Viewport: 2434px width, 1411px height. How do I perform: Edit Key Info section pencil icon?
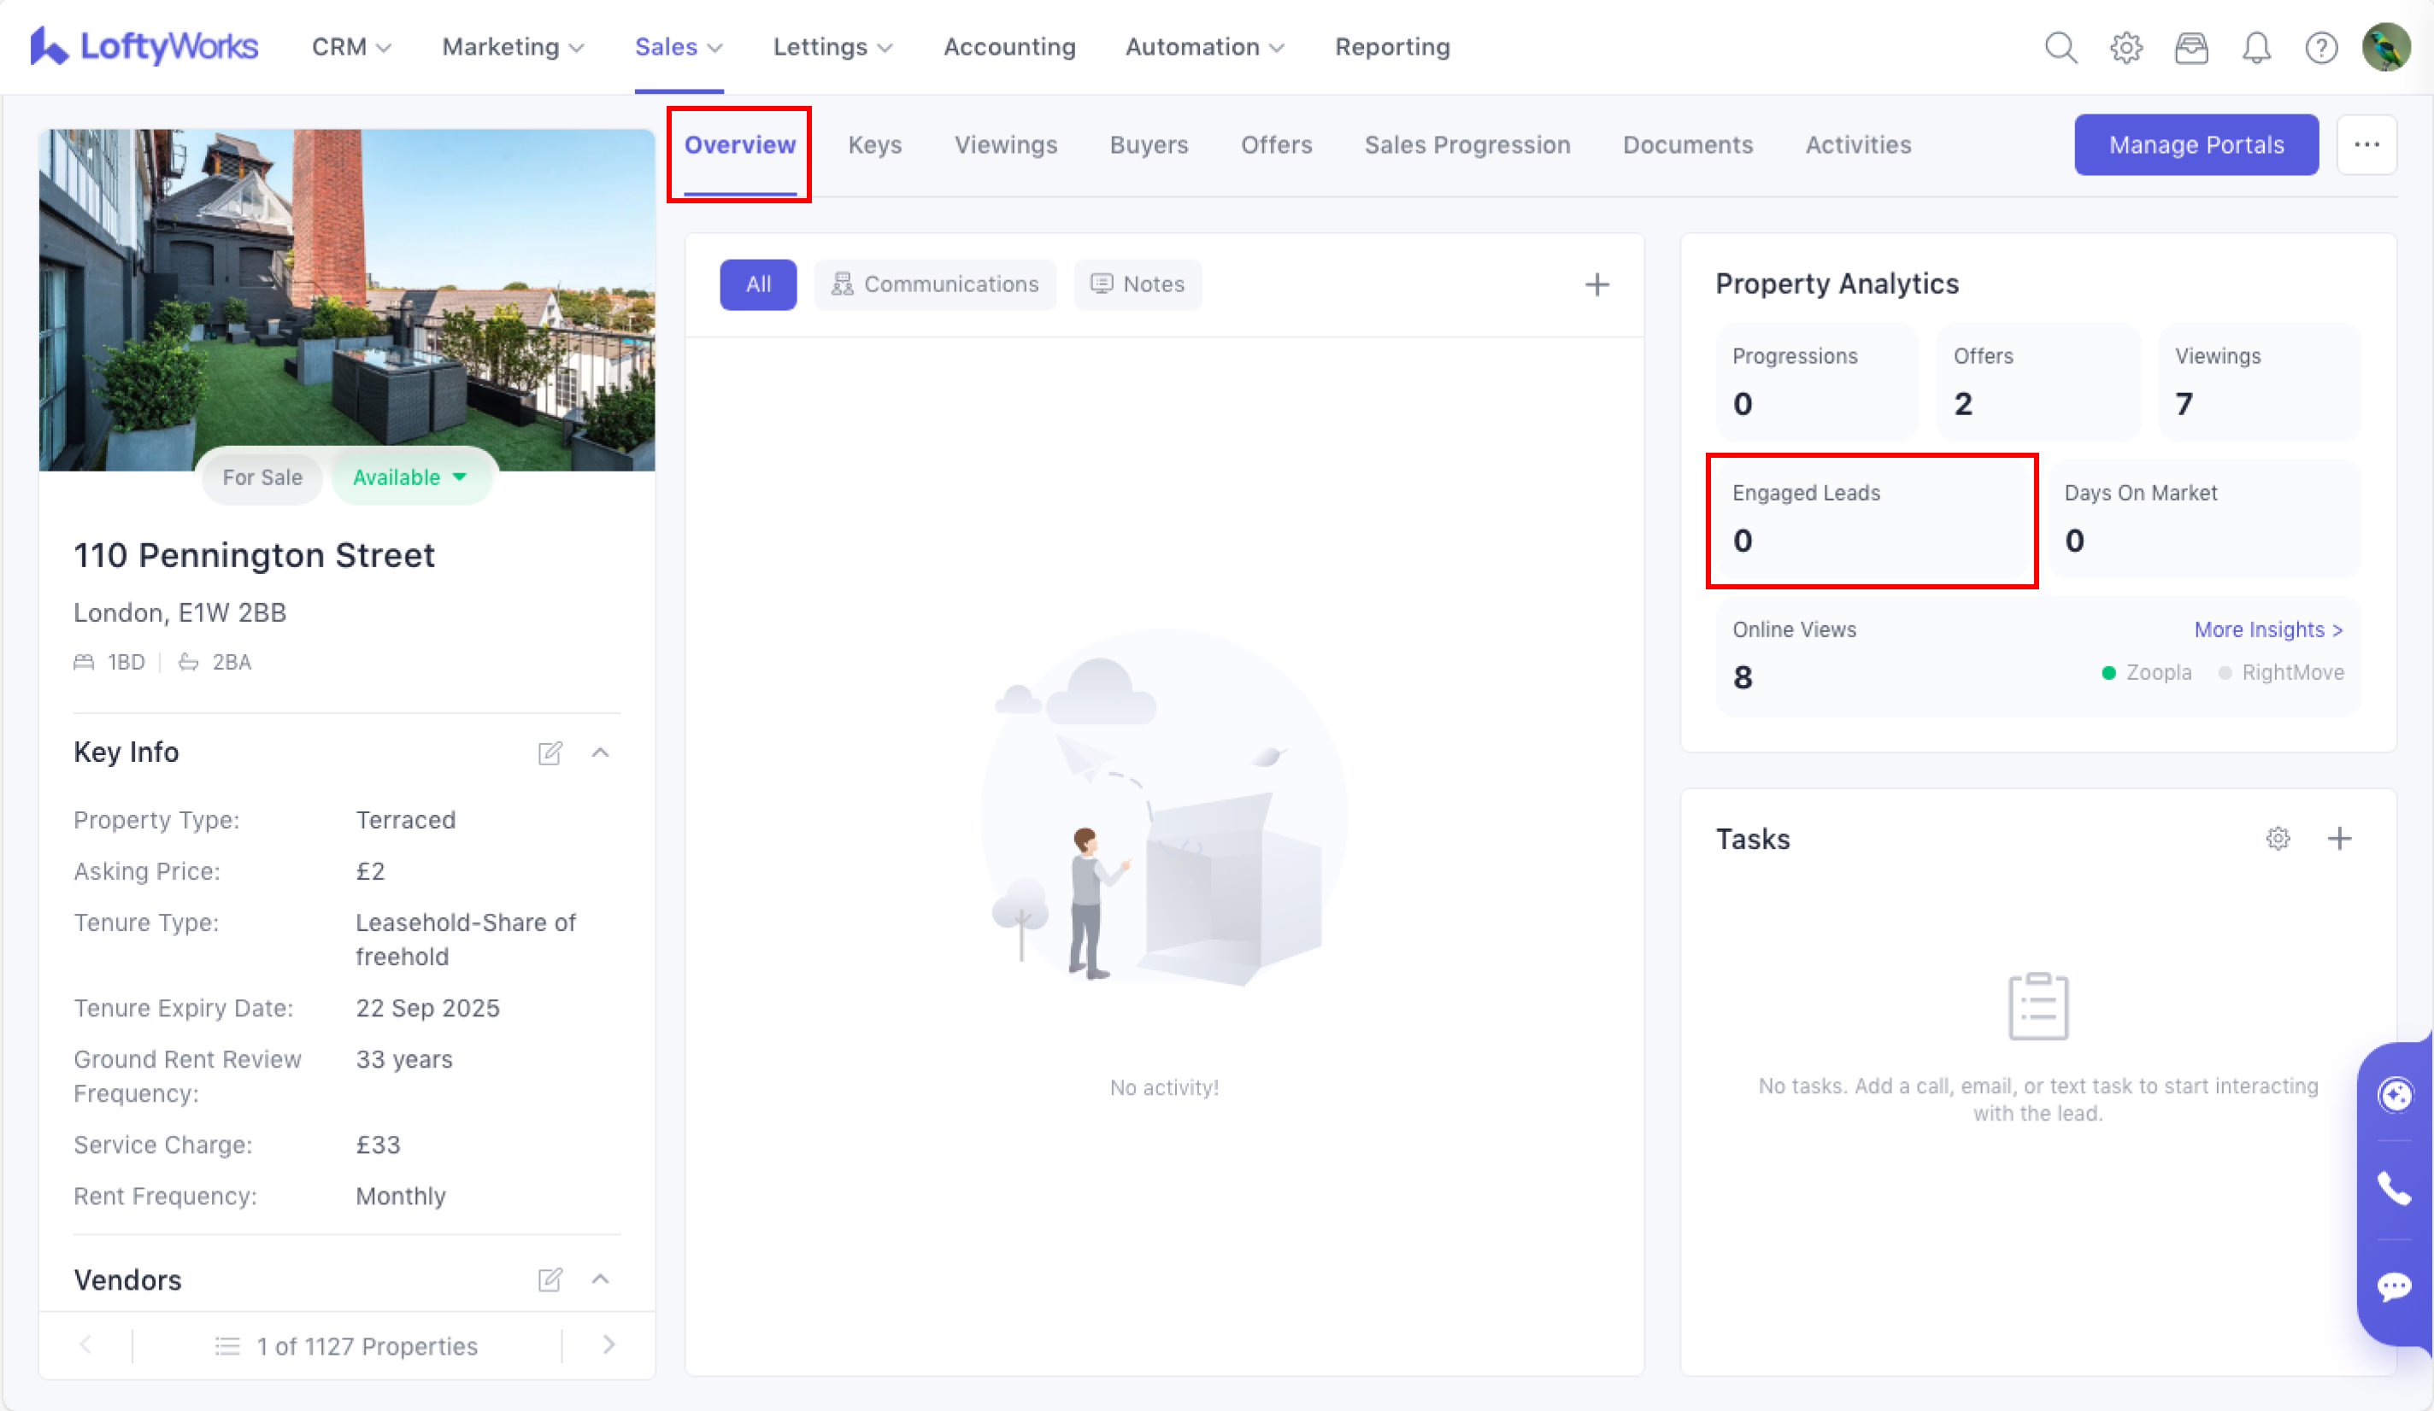[550, 752]
